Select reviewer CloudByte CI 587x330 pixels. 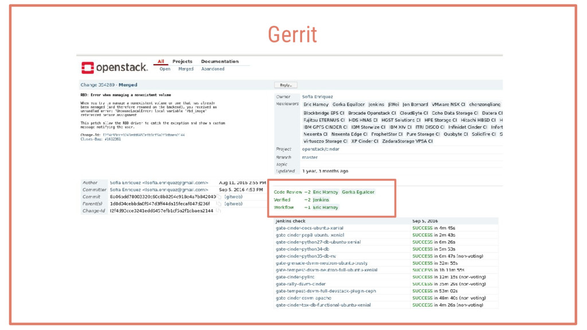click(414, 113)
